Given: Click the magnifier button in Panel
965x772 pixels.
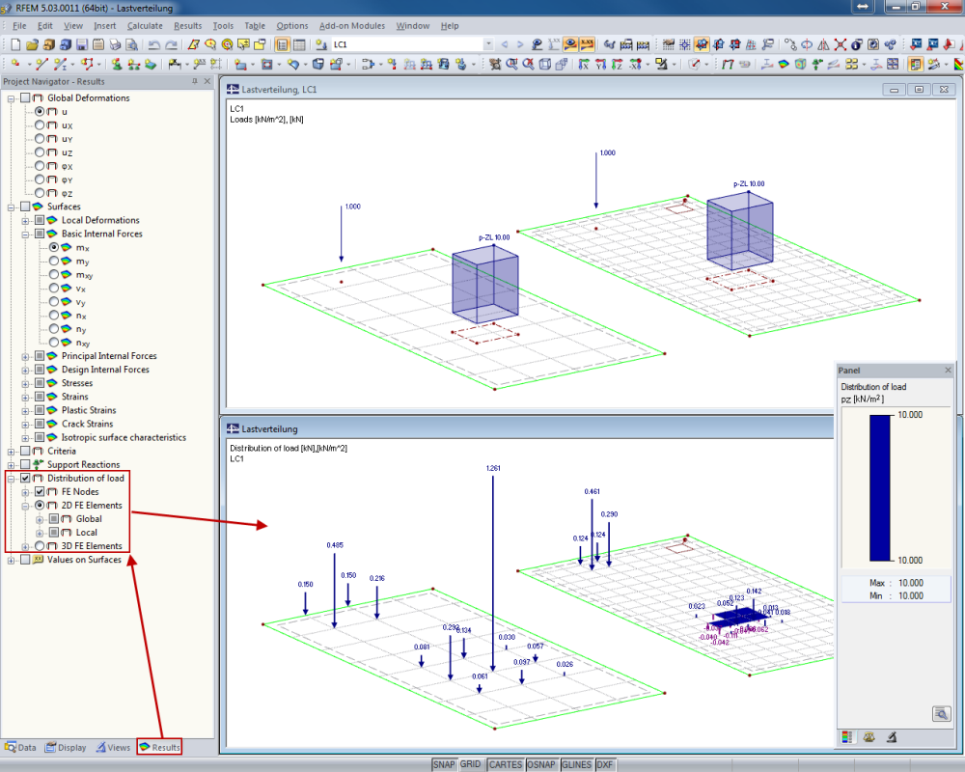Looking at the screenshot, I should [x=941, y=713].
